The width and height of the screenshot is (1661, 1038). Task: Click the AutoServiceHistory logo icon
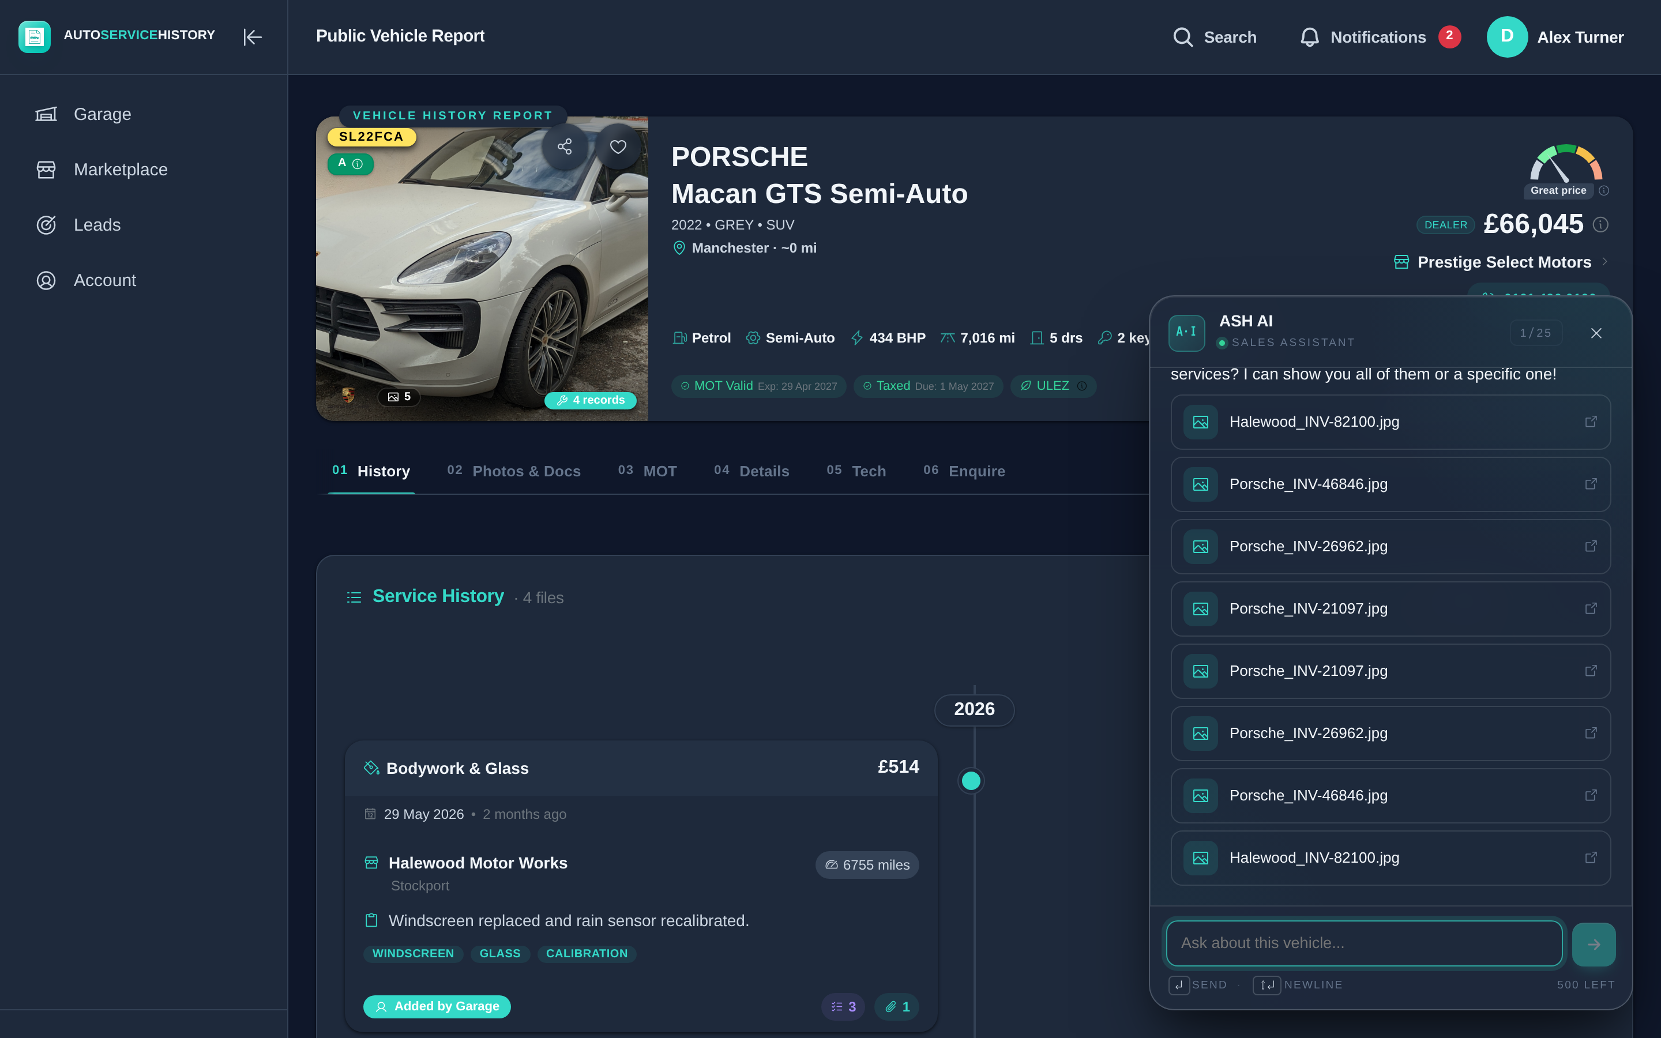click(35, 36)
